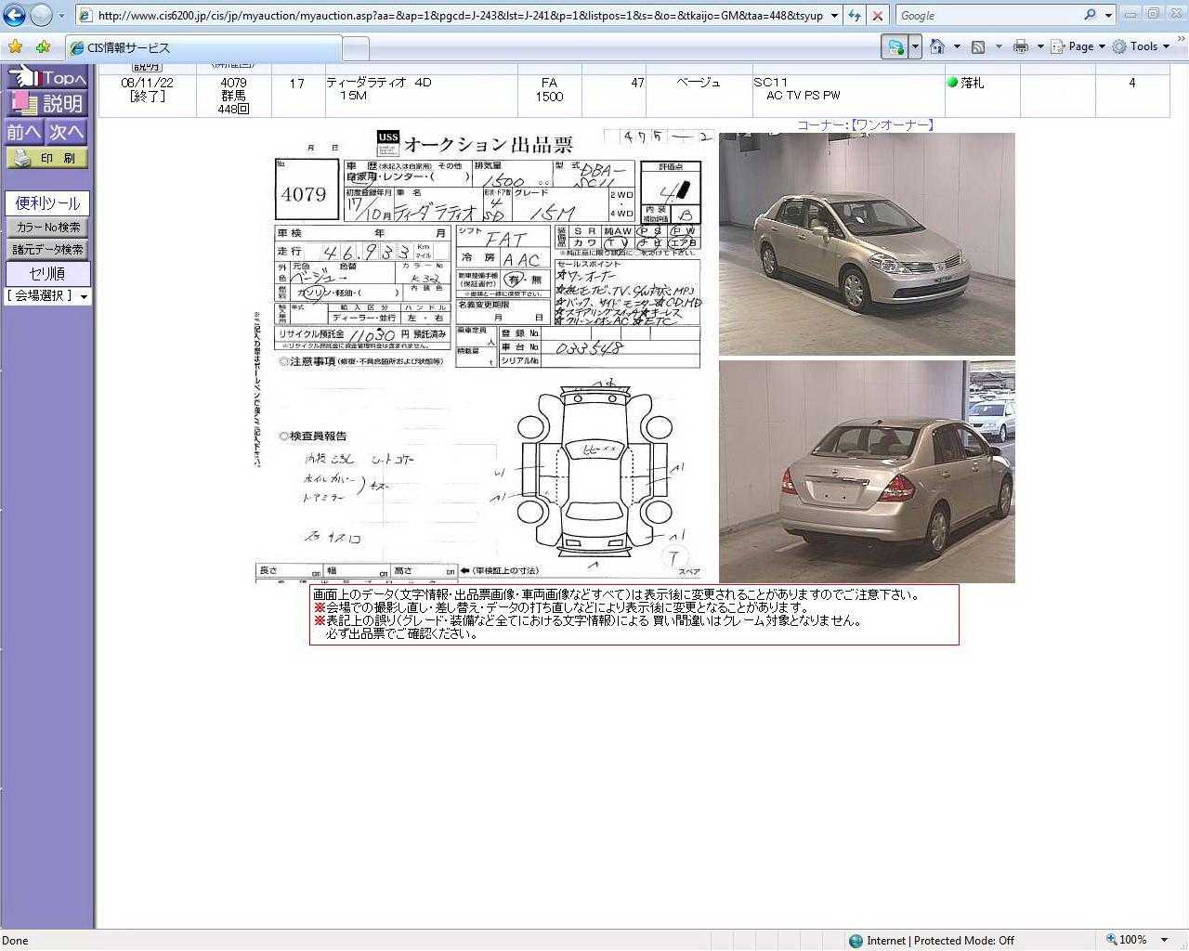Image resolution: width=1189 pixels, height=951 pixels.
Task: Go forward with the browser Forward arrow
Action: point(42,15)
